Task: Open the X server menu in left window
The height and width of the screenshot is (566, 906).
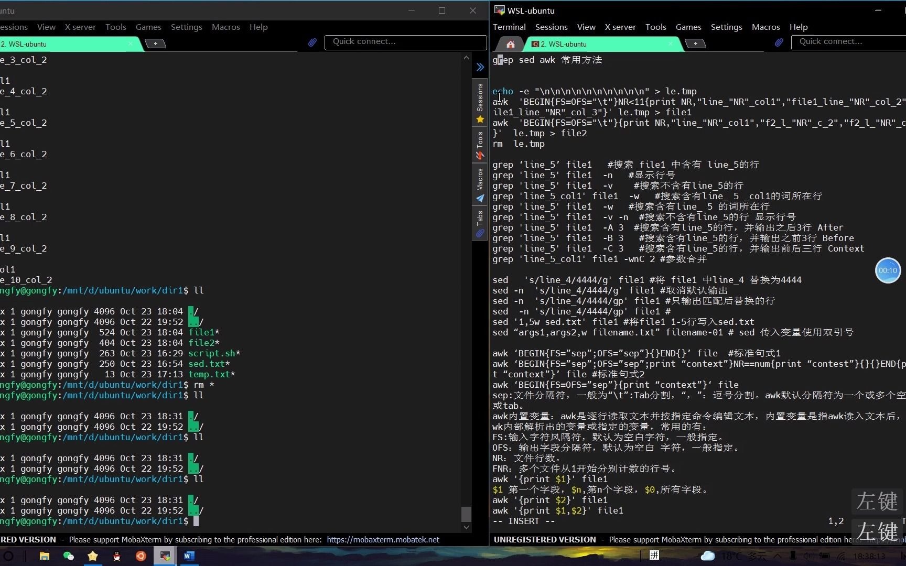Action: coord(80,27)
